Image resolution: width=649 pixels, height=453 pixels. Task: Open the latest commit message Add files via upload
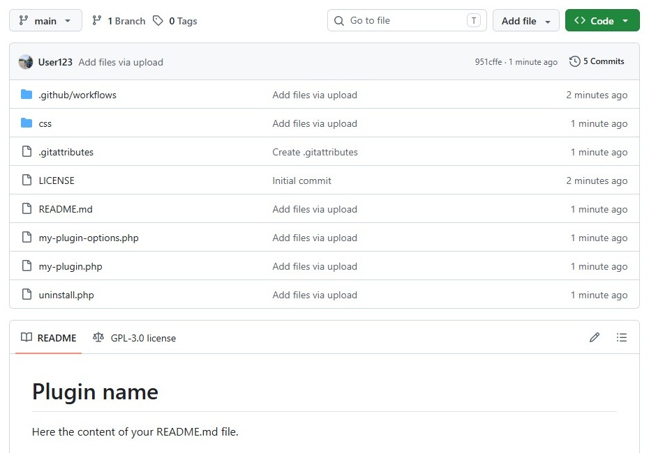[x=121, y=62]
